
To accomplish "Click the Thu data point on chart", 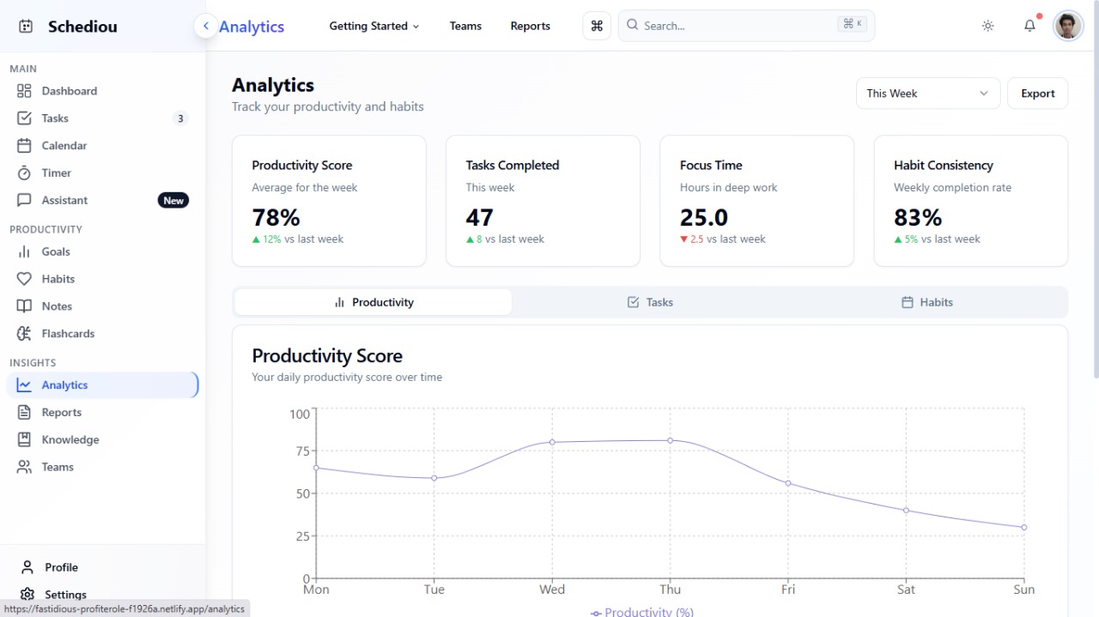I will (x=671, y=440).
